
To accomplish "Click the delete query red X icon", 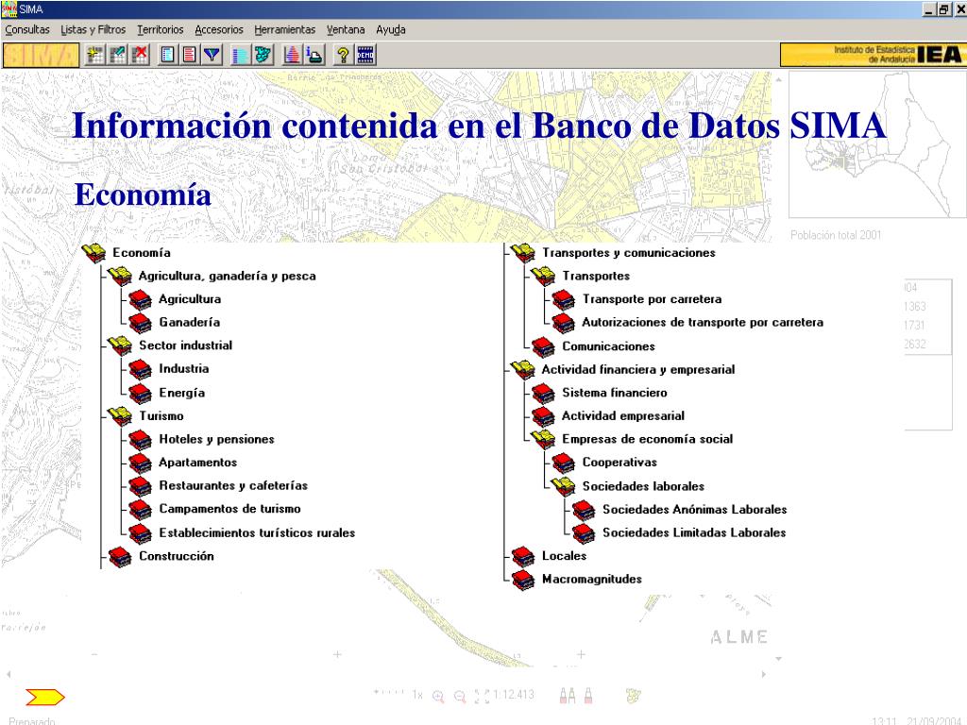I will tap(141, 55).
